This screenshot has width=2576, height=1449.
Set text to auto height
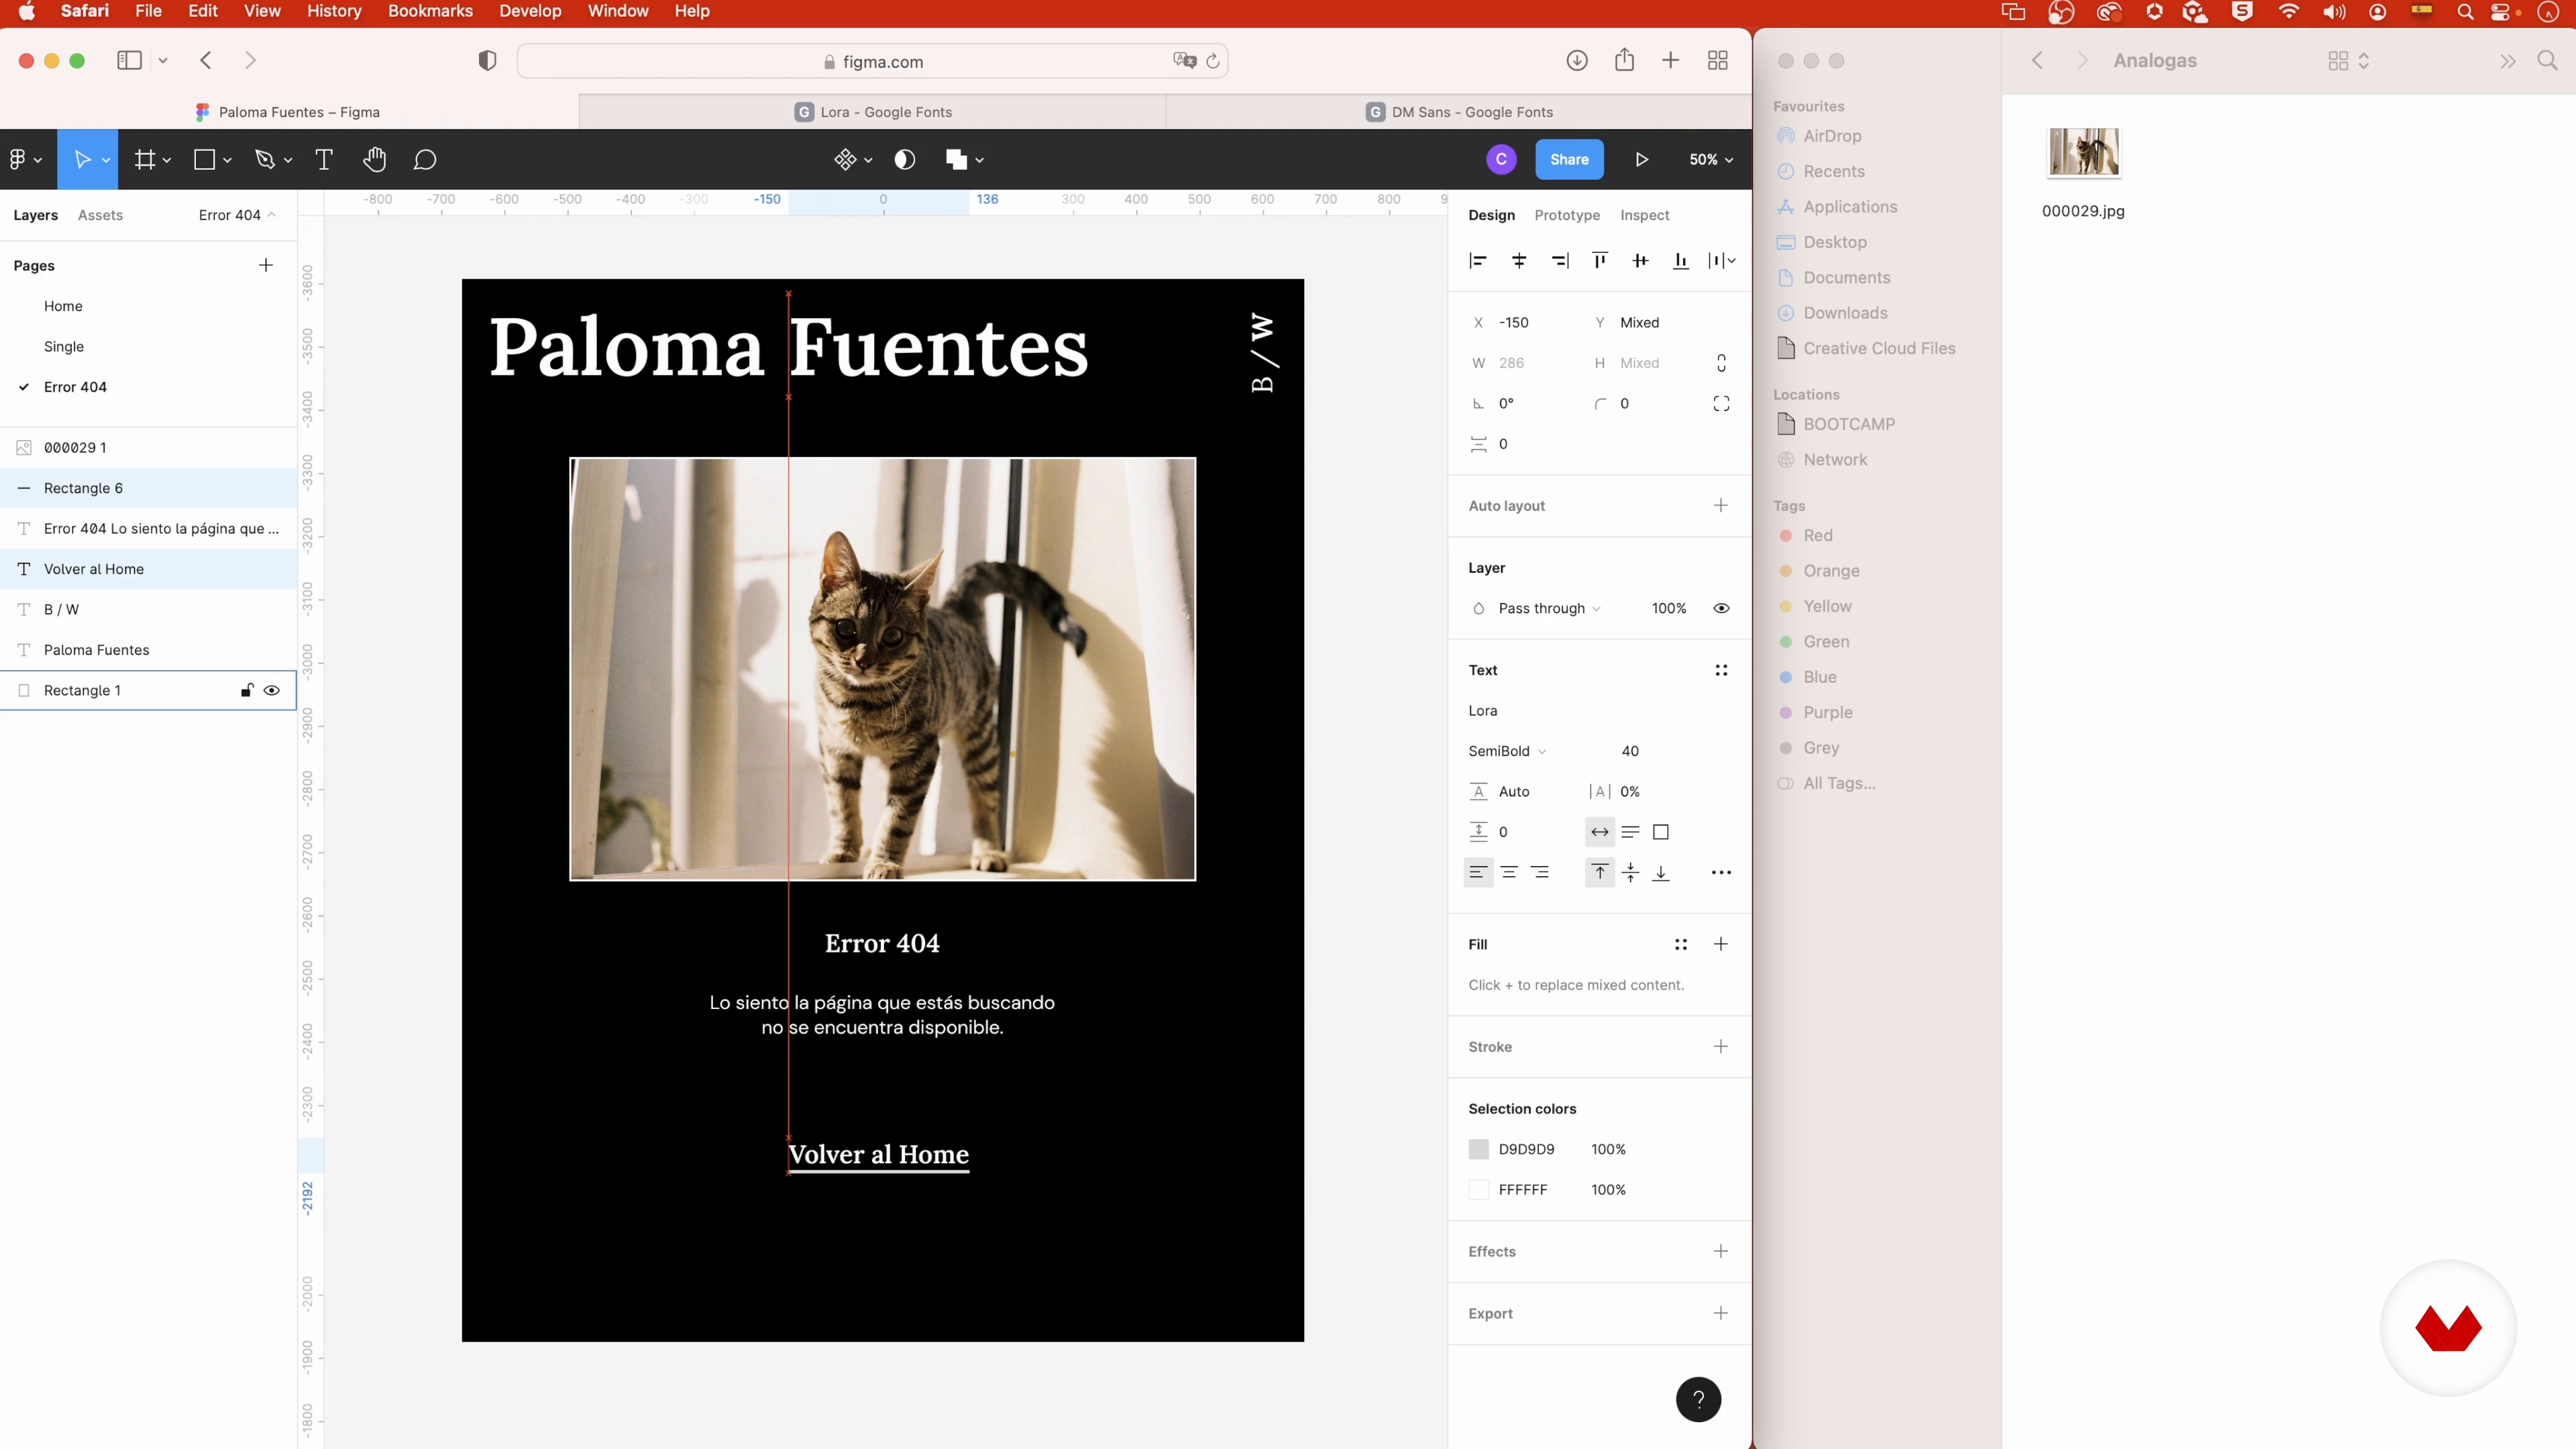pyautogui.click(x=1630, y=832)
